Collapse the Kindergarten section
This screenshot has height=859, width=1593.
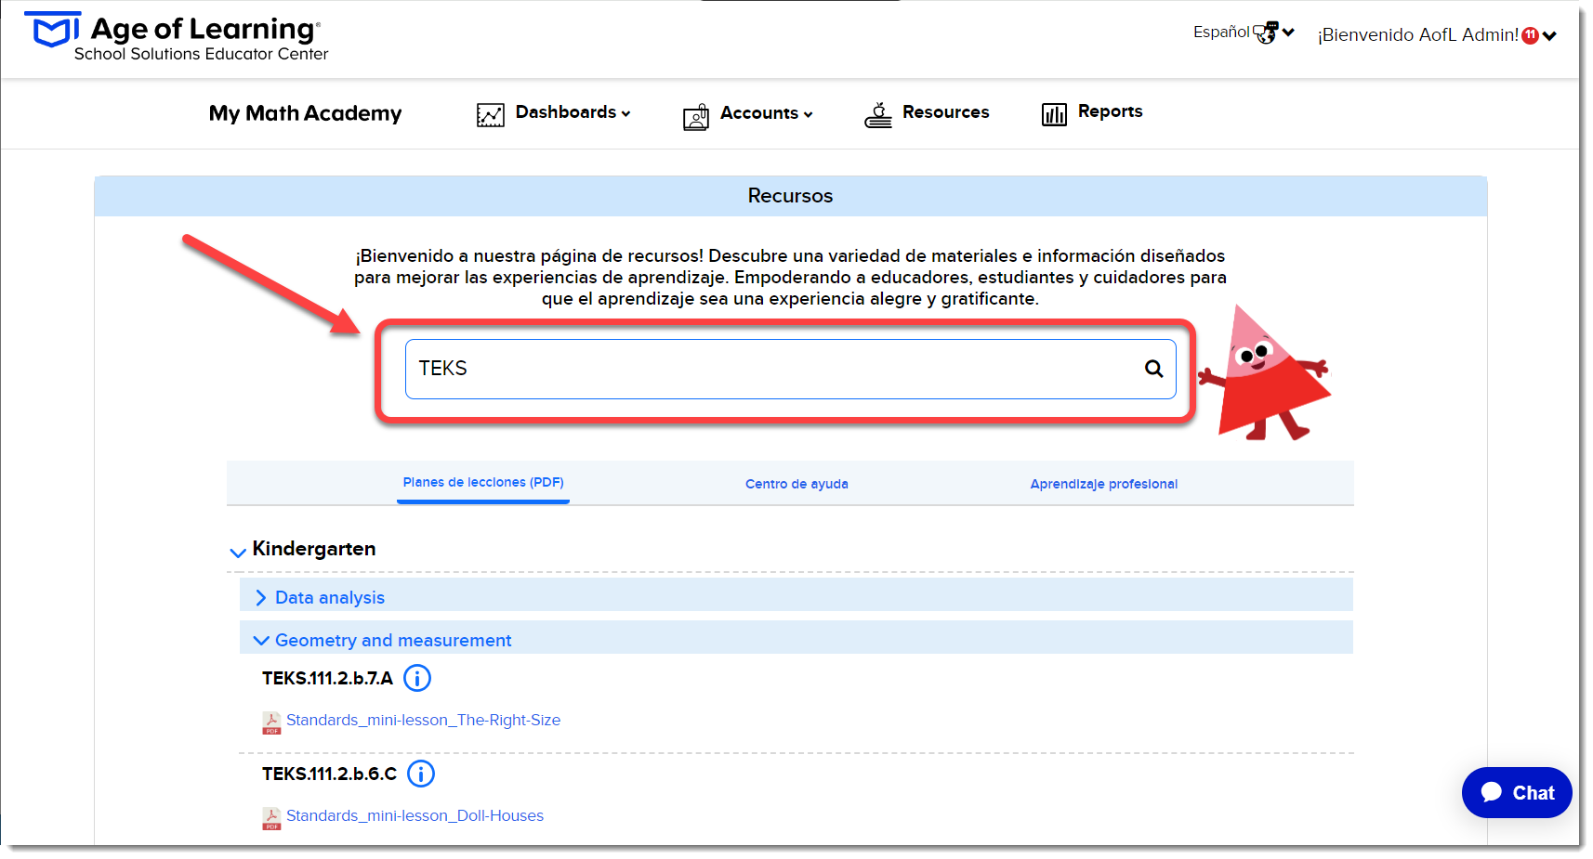(x=238, y=552)
